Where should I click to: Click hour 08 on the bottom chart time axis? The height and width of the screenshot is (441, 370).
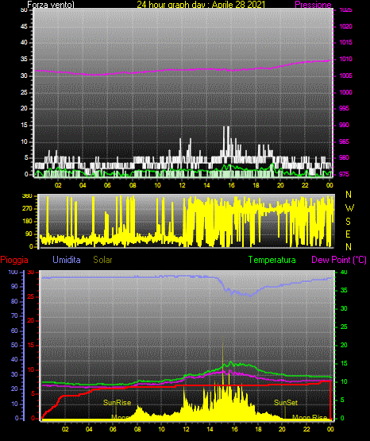[137, 429]
